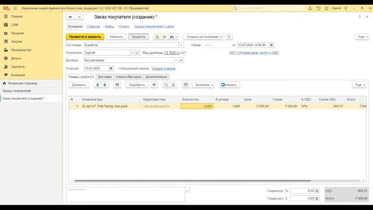Click the Провести и закрыть button

(x=85, y=37)
